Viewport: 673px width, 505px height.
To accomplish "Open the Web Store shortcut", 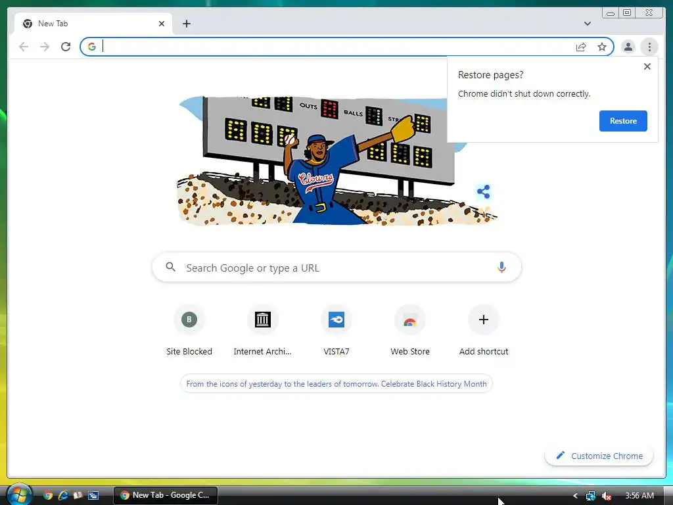I will coord(410,330).
